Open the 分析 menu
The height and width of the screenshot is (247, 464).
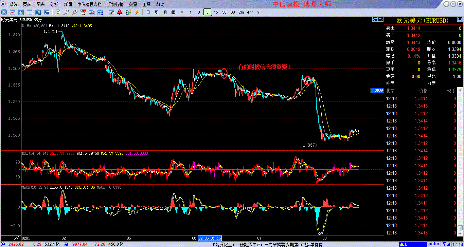click(54, 4)
